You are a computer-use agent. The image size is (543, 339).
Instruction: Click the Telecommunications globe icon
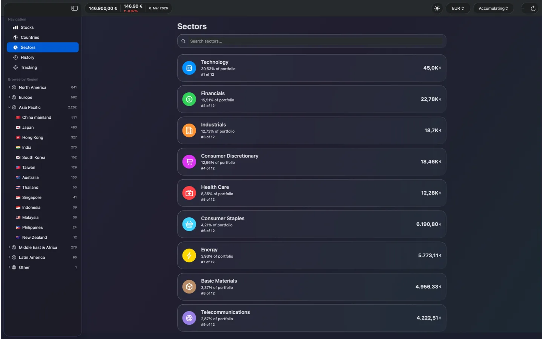pos(189,318)
